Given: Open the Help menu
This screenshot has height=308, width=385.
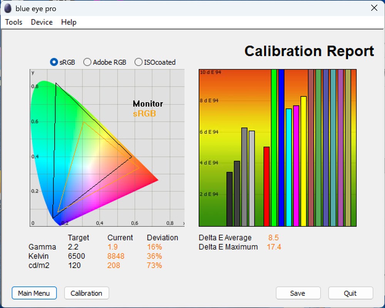Looking at the screenshot, I should [x=69, y=22].
